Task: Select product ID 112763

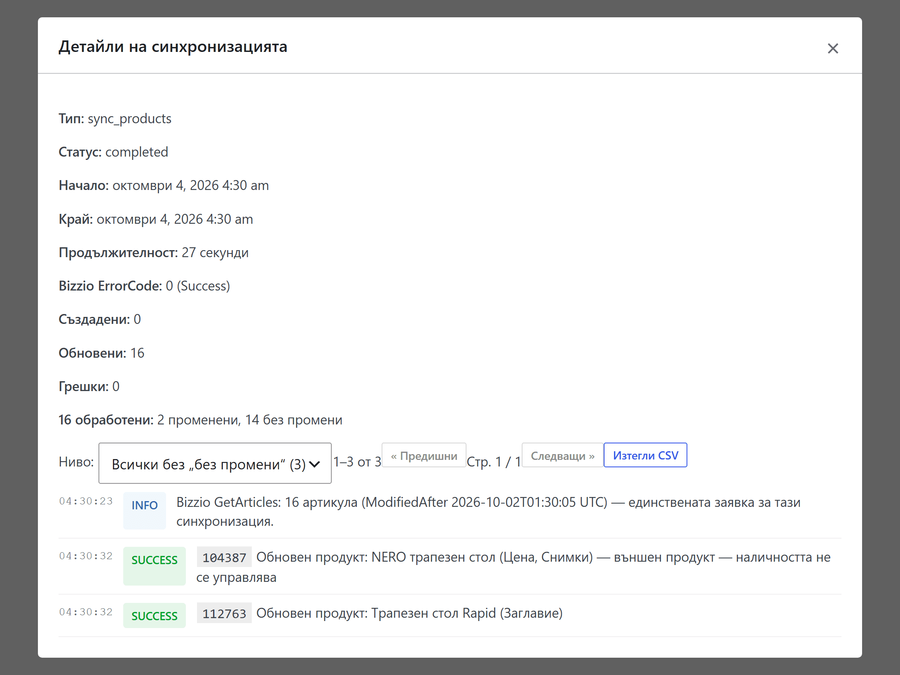Action: [x=224, y=613]
